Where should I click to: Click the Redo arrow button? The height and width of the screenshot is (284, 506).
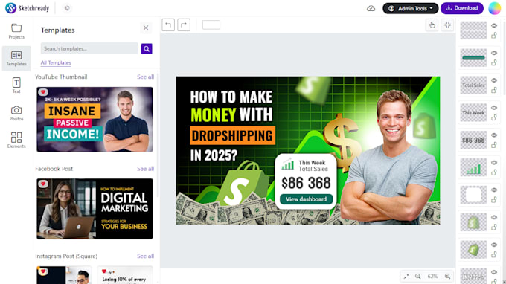[x=184, y=25]
